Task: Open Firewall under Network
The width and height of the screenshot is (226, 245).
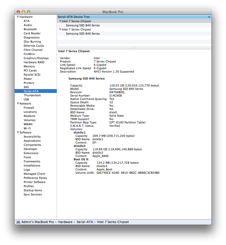Action: [x=29, y=108]
